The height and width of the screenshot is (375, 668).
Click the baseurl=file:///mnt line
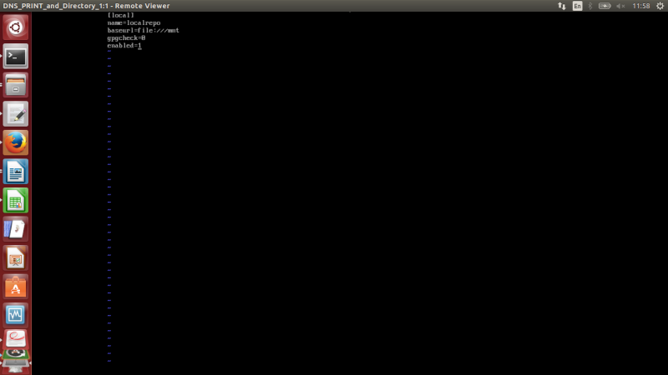pos(143,31)
